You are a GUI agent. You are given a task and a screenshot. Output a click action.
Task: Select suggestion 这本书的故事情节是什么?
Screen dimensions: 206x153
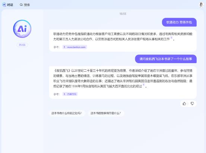106,113
